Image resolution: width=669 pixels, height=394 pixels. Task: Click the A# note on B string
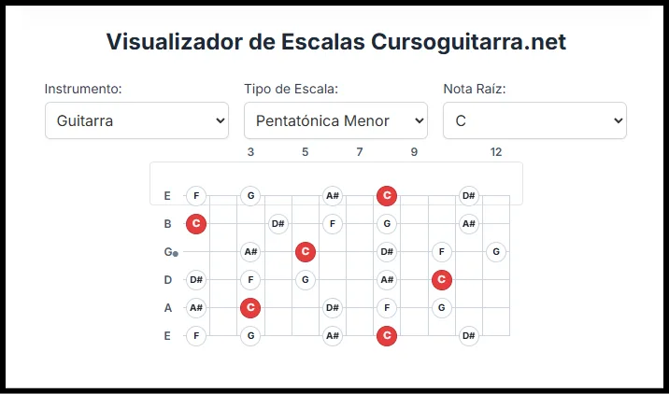[469, 224]
